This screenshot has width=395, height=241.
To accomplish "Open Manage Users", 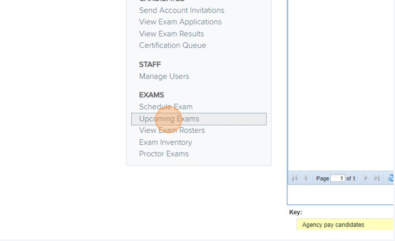I will coord(164,76).
